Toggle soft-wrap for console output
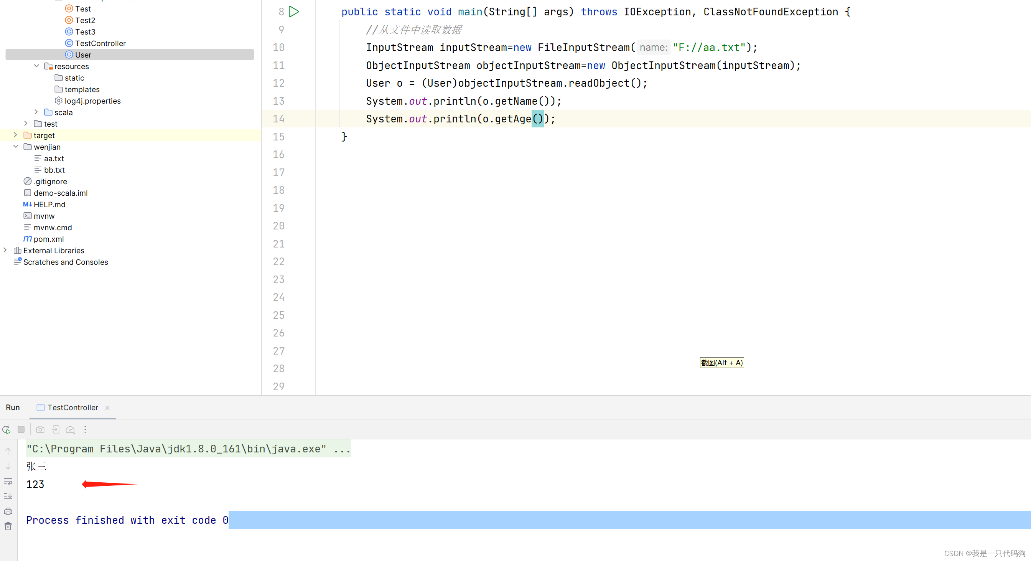 8,481
